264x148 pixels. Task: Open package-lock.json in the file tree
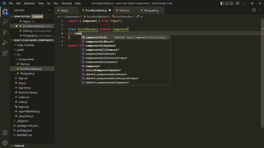32,125
